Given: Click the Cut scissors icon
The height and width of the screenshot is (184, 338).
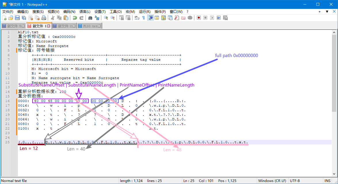Looking at the screenshot, I should pyautogui.click(x=53, y=18).
